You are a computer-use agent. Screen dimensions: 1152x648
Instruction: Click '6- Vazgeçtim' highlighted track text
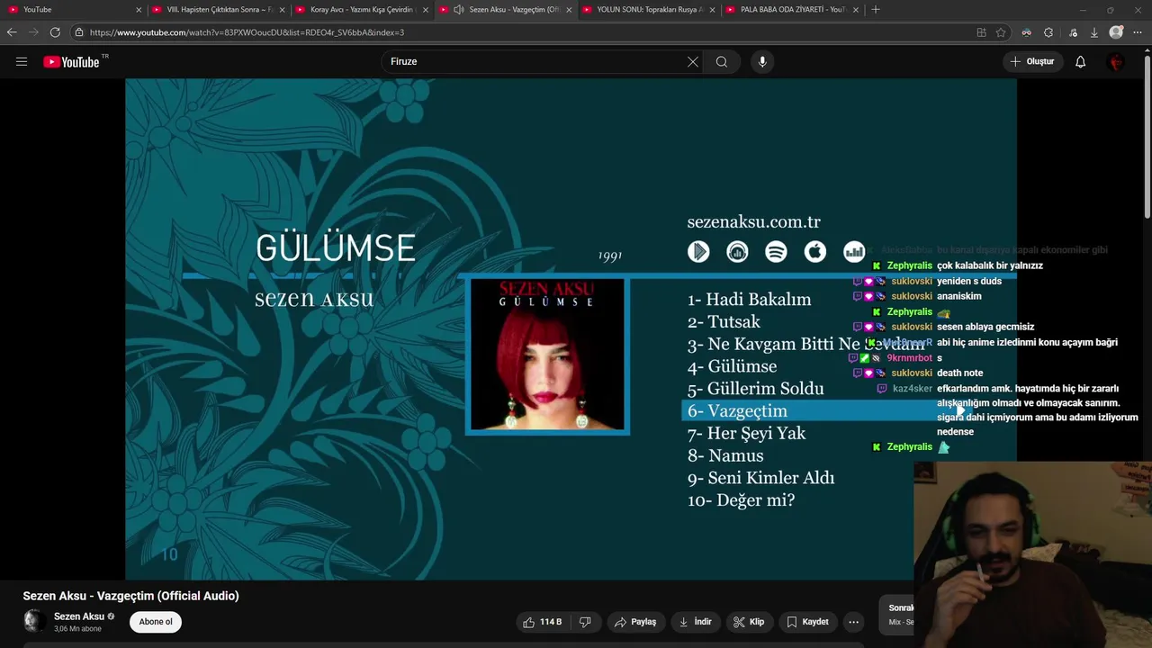(737, 411)
